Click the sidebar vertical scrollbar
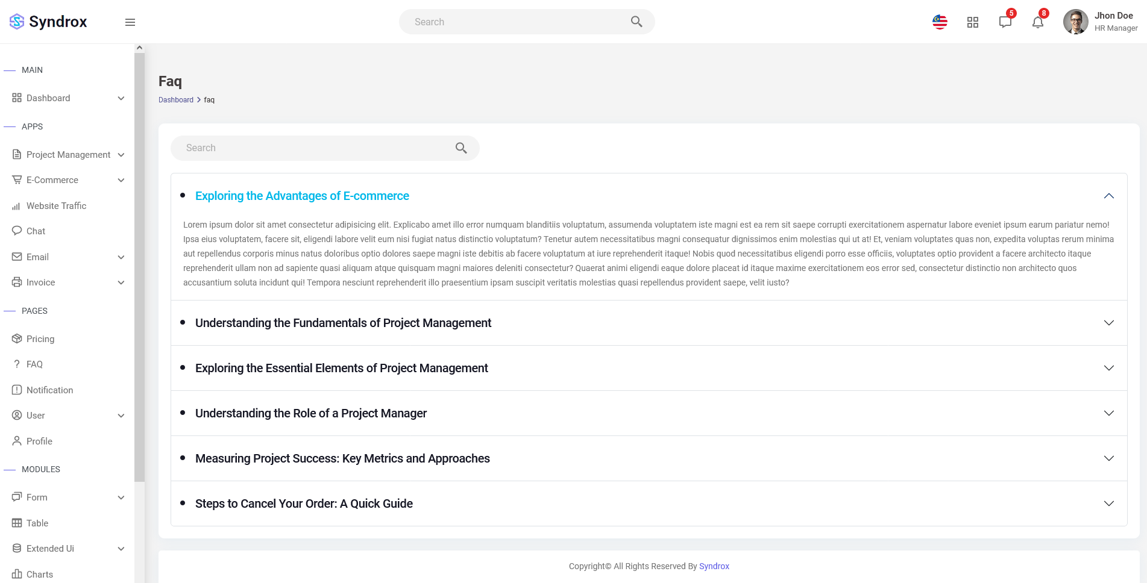Viewport: 1147px width, 583px height. point(139,265)
